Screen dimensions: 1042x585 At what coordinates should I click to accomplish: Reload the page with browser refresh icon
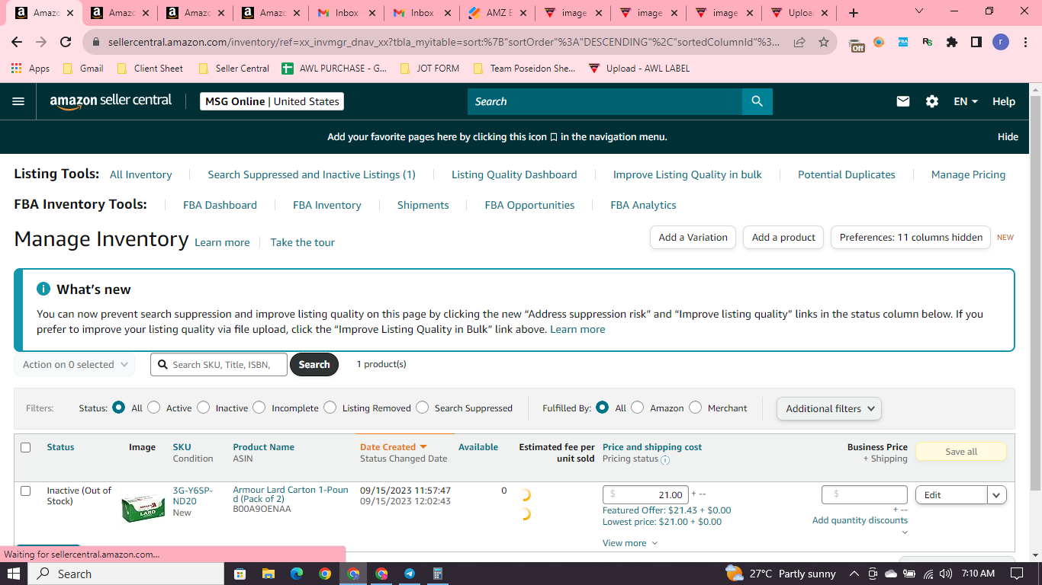click(66, 43)
